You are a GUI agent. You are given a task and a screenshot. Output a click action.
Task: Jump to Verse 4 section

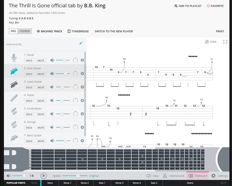137,183
